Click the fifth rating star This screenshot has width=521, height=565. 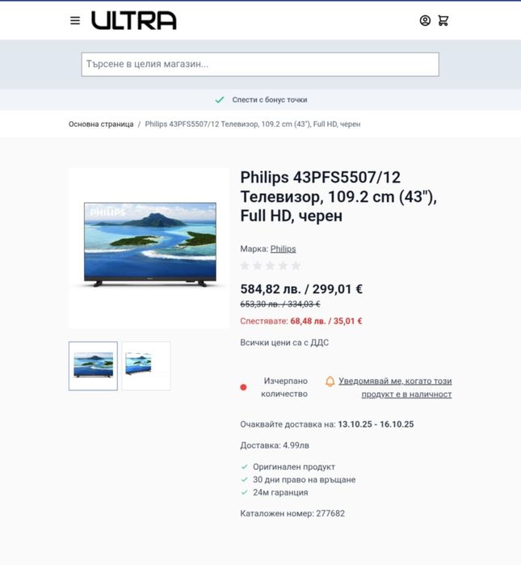pyautogui.click(x=296, y=266)
